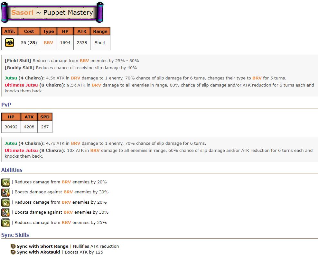This screenshot has height=259, width=318.
Task: Click the '267' PvP SPD value
Action: 45,127
